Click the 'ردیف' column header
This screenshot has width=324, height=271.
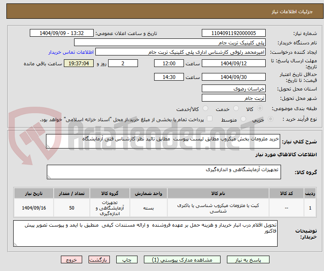310,193
